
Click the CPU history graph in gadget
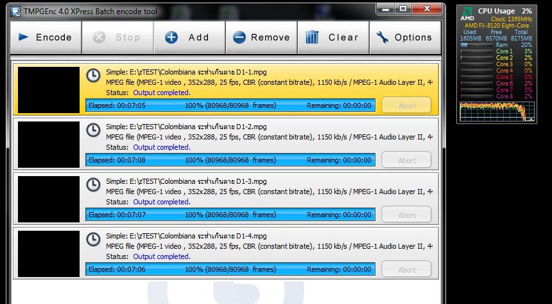[497, 111]
